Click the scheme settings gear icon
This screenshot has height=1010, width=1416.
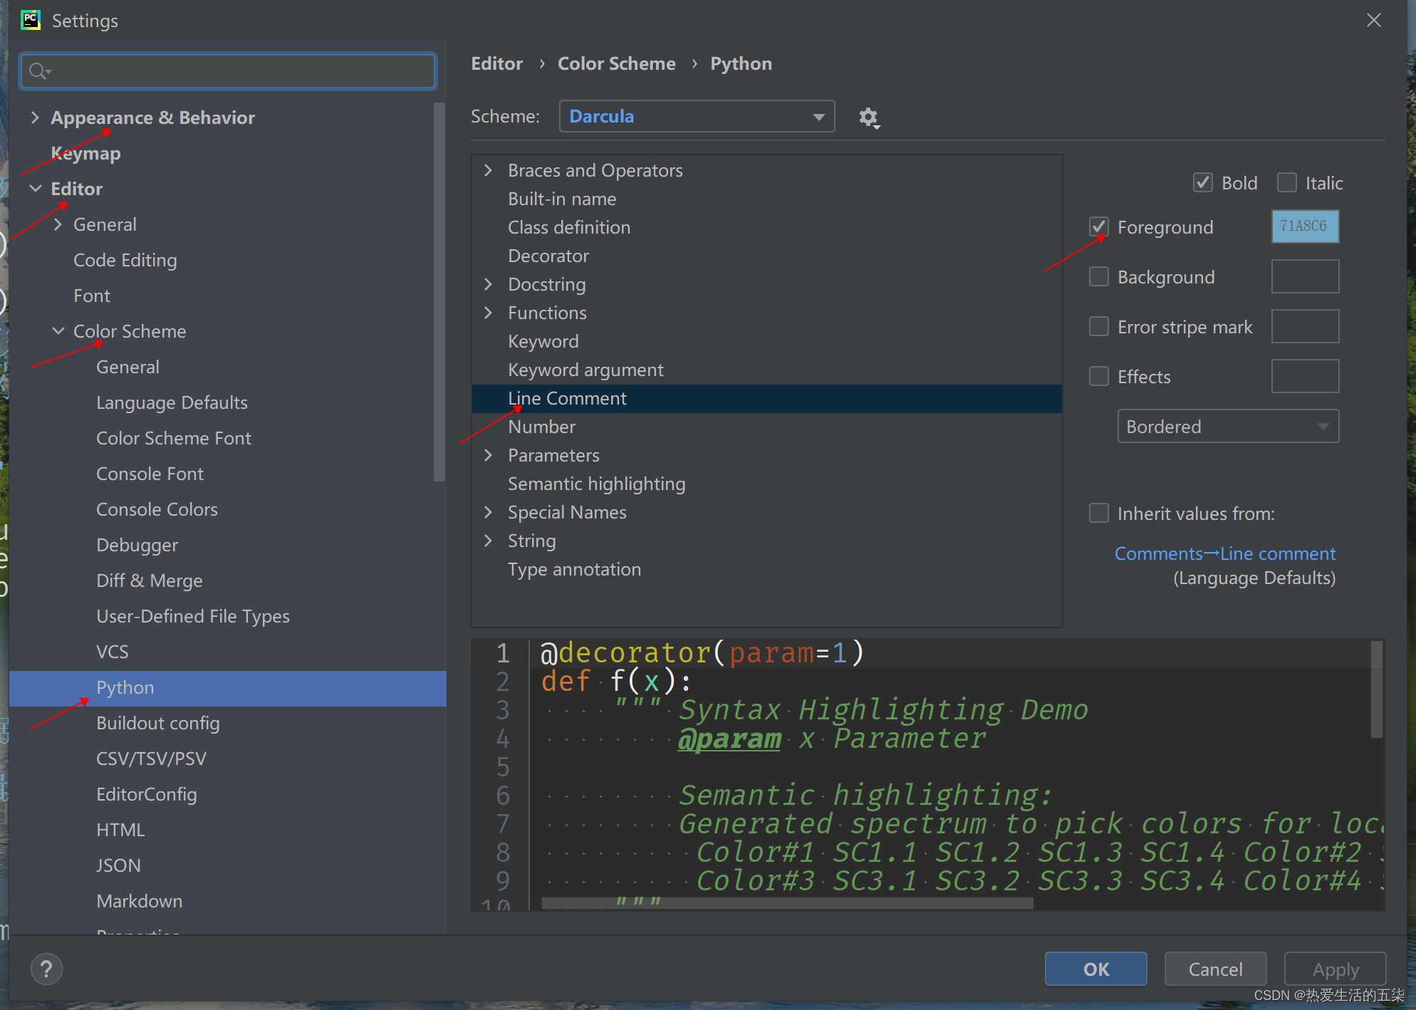coord(868,117)
